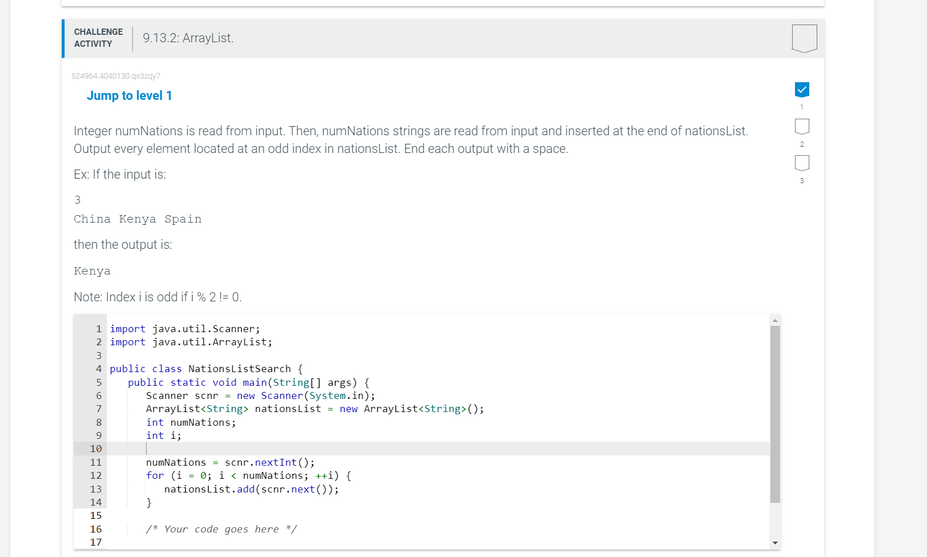The width and height of the screenshot is (927, 557).
Task: Click the blue CHALLENGE ACTIVITY sidebar marker
Action: tap(63, 38)
